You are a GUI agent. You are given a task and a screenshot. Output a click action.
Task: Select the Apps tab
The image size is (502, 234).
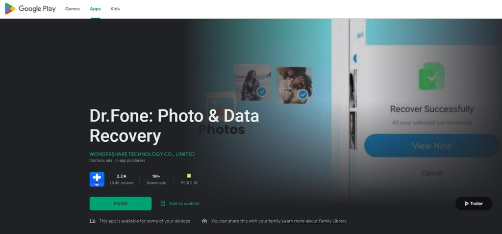click(95, 9)
